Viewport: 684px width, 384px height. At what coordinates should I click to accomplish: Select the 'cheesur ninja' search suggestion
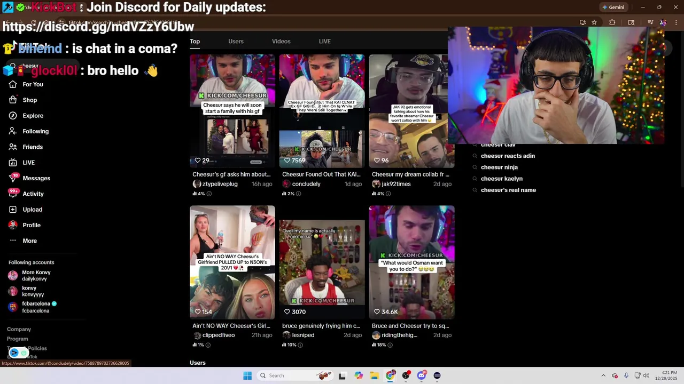[499, 167]
